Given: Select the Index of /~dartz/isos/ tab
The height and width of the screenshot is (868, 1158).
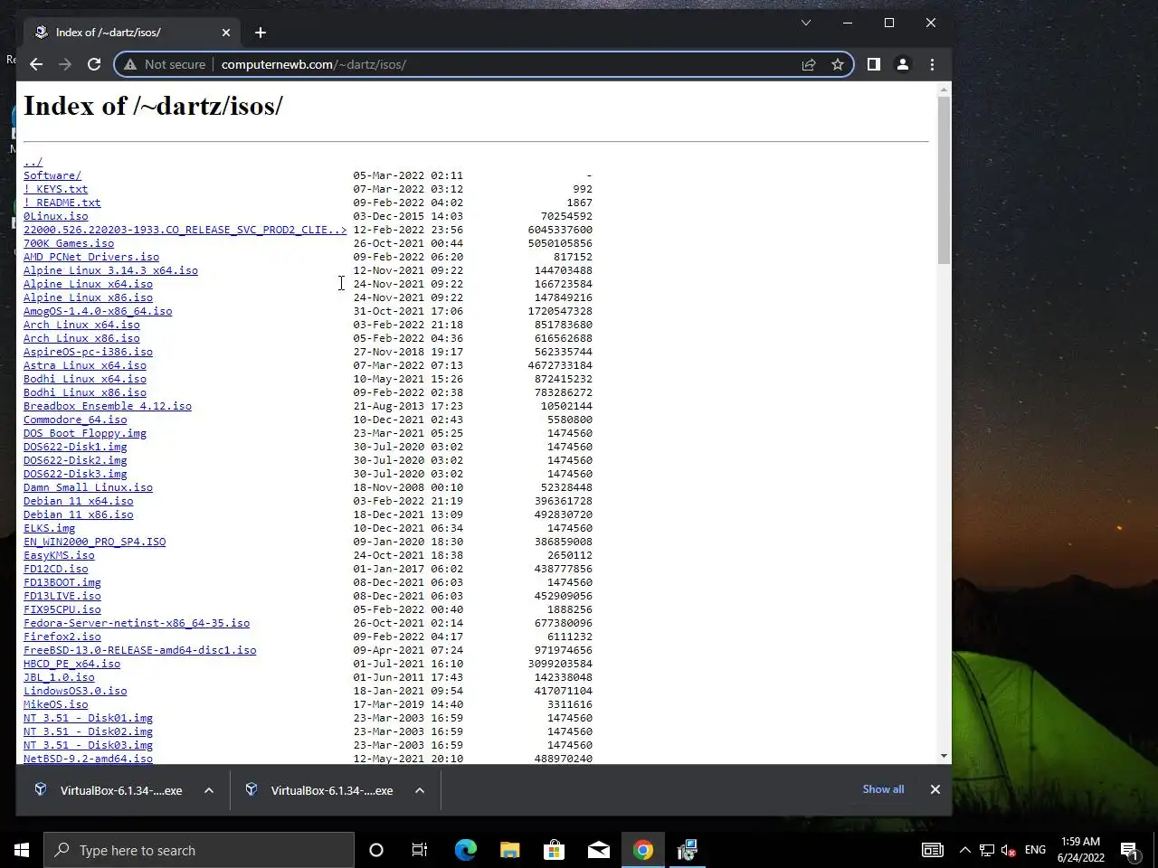Looking at the screenshot, I should [132, 33].
